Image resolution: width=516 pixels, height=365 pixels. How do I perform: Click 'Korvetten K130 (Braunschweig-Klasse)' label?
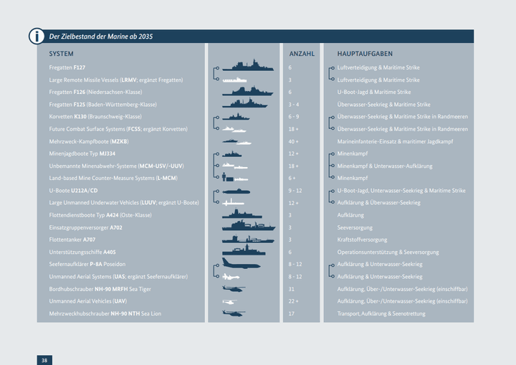[x=95, y=117]
